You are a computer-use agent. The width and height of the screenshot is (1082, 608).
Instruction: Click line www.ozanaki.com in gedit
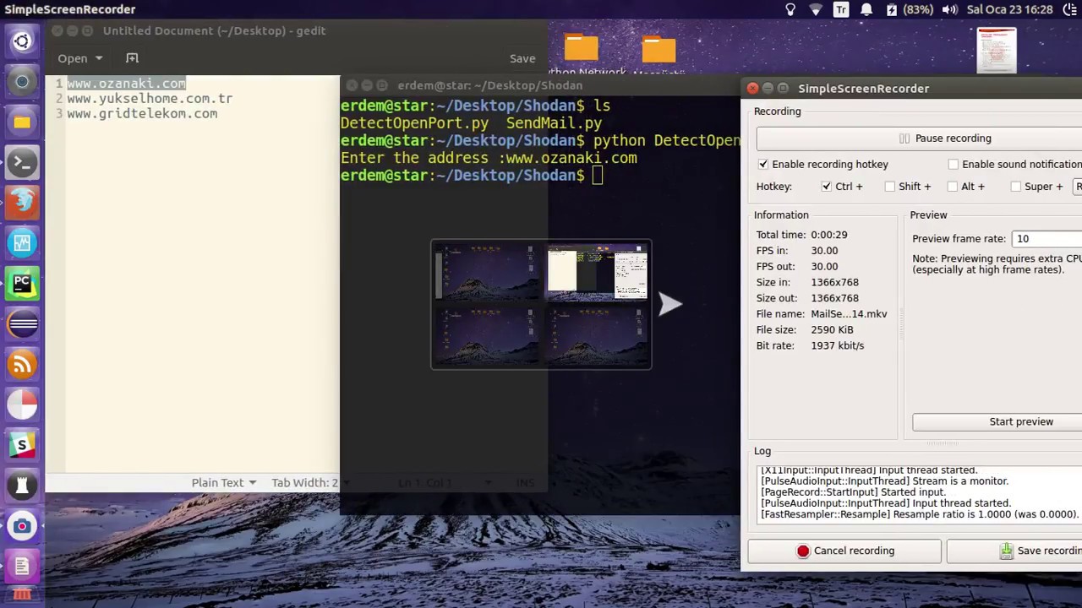coord(126,83)
